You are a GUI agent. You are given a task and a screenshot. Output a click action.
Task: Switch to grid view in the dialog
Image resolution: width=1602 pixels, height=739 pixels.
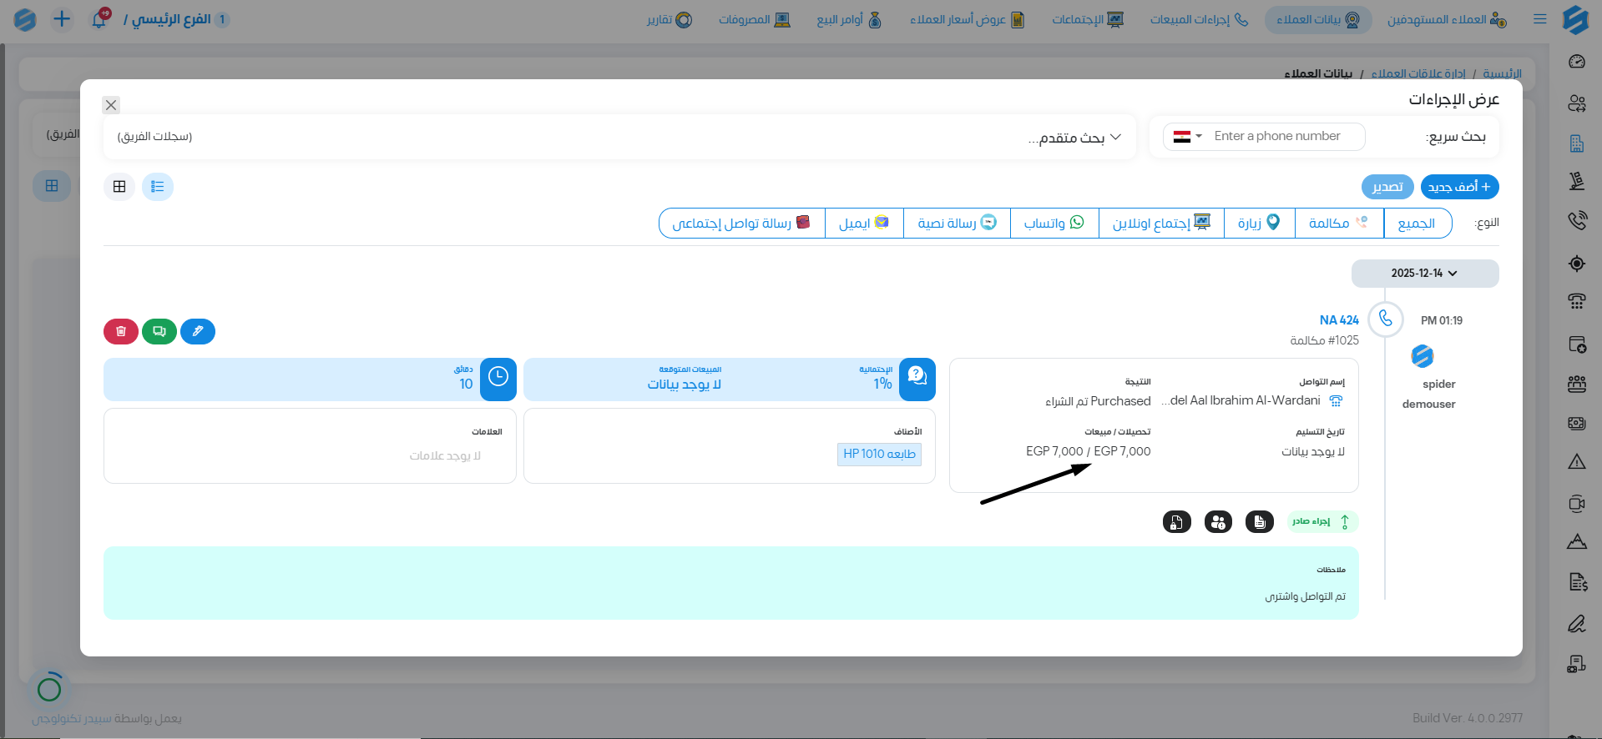pos(119,187)
